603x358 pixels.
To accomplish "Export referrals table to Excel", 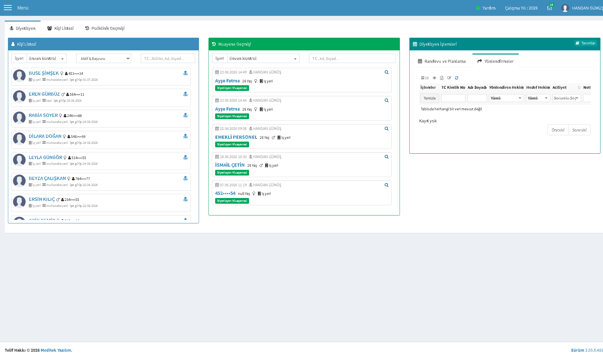I will coord(442,78).
